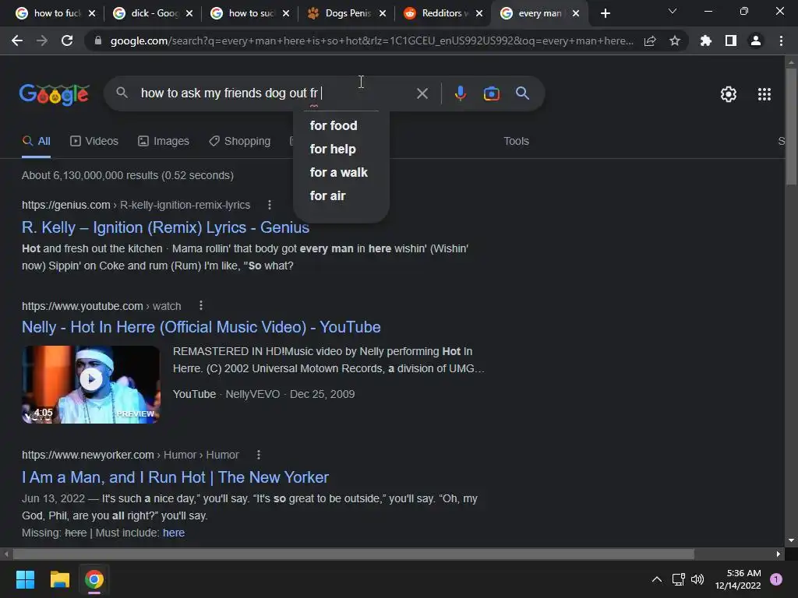Open the Nelly video thumbnail
This screenshot has height=598, width=798.
90,385
